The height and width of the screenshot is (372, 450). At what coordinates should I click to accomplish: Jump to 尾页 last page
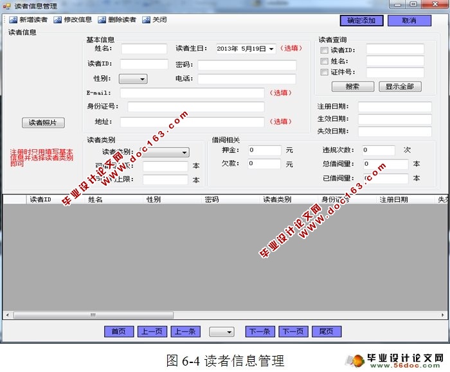point(327,332)
